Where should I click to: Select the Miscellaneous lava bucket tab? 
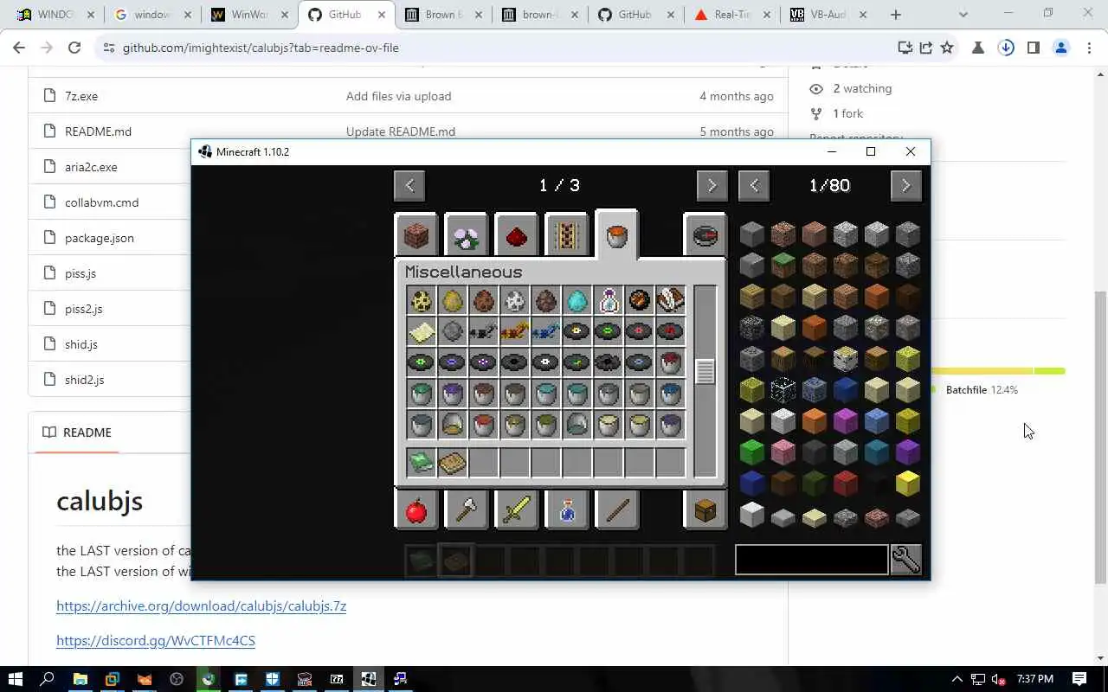point(616,234)
